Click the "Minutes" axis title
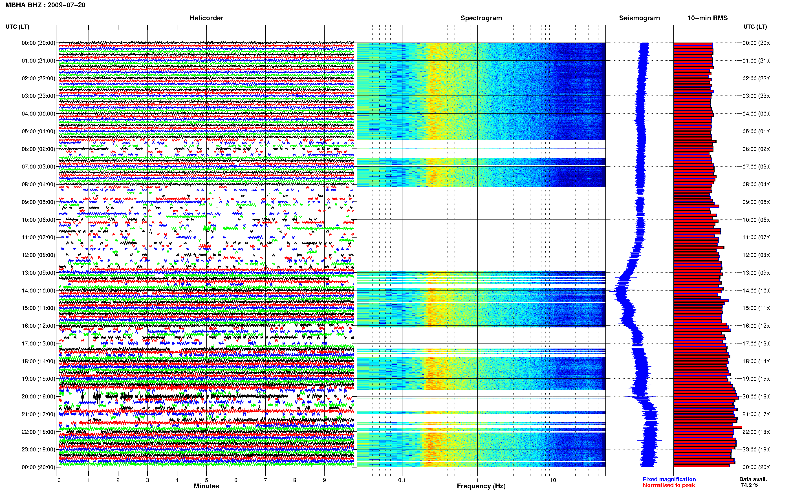 click(x=206, y=486)
